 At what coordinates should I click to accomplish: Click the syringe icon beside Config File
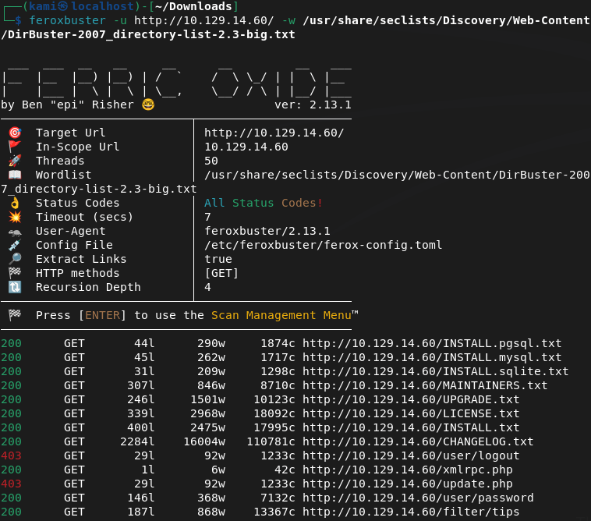[x=14, y=245]
